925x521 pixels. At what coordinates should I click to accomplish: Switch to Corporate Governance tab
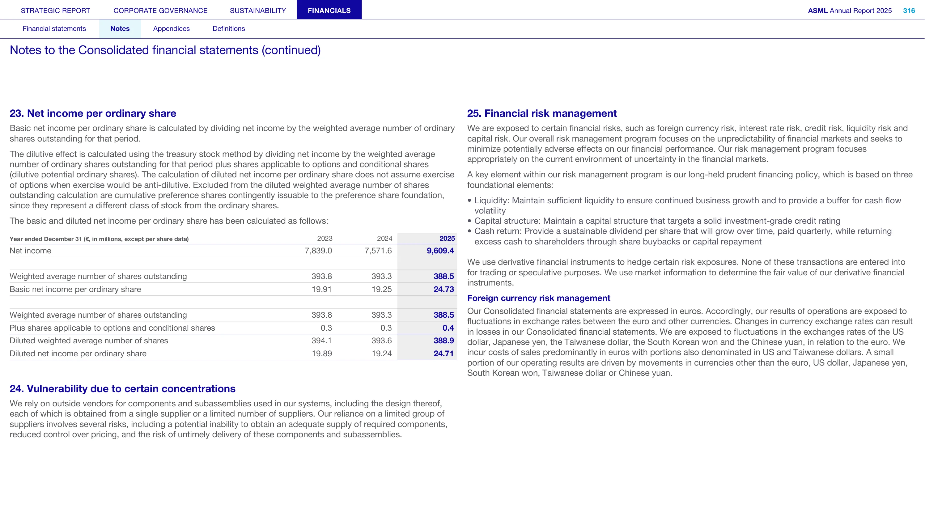[x=160, y=11]
